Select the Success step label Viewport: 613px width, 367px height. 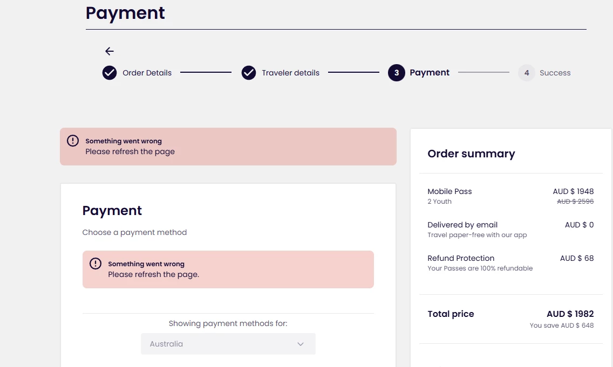tap(555, 73)
